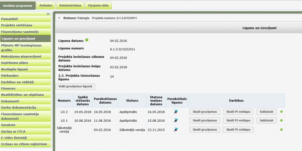Navigate to Pamatdati in the sidebar

9,19
